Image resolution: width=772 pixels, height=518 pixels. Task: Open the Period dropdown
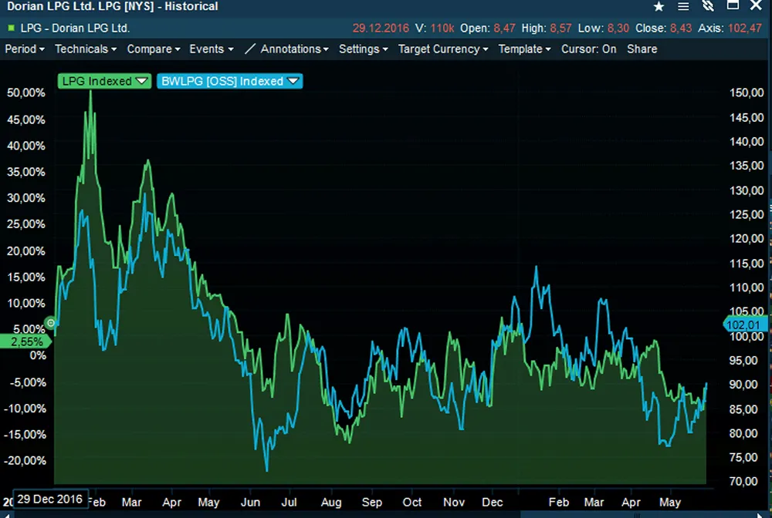click(x=25, y=49)
